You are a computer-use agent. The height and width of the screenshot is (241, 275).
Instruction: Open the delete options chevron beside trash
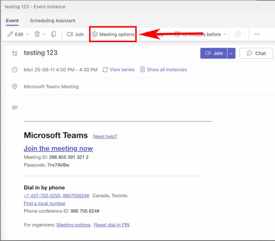point(44,34)
